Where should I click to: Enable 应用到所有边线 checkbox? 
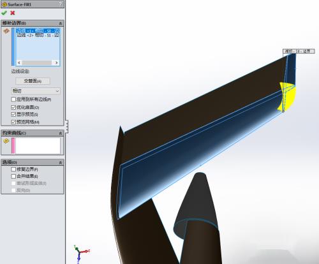pyautogui.click(x=13, y=99)
